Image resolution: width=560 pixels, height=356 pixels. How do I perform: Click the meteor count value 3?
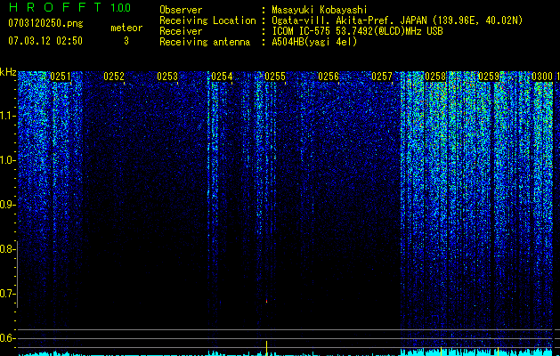[x=126, y=41]
